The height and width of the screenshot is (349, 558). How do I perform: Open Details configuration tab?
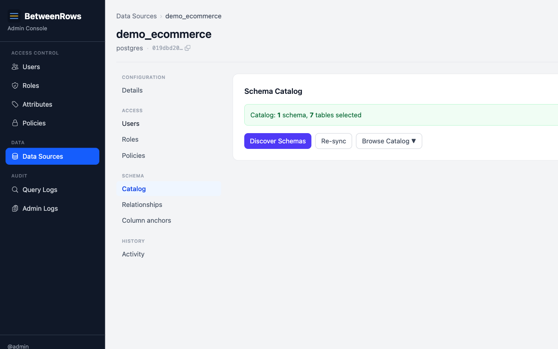point(169,90)
